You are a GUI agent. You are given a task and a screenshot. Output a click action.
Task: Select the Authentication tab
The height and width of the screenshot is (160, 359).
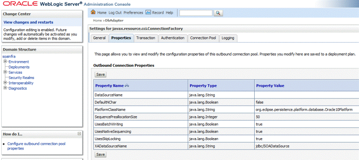[x=173, y=38]
